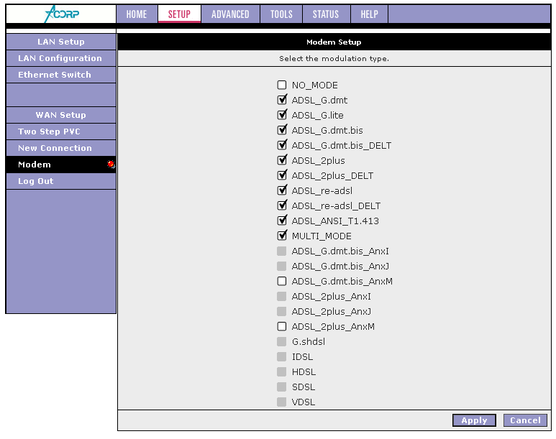This screenshot has width=556, height=439.
Task: Select Modem in the sidebar
Action: tap(61, 165)
